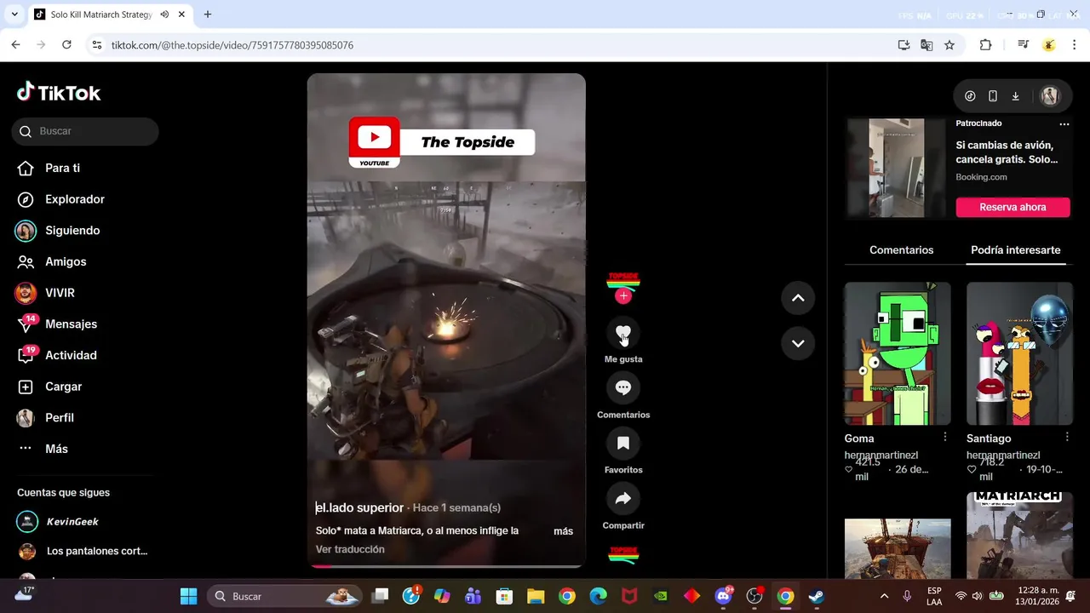1090x613 pixels.
Task: Expand tab search dropdown arrow
Action: click(14, 14)
